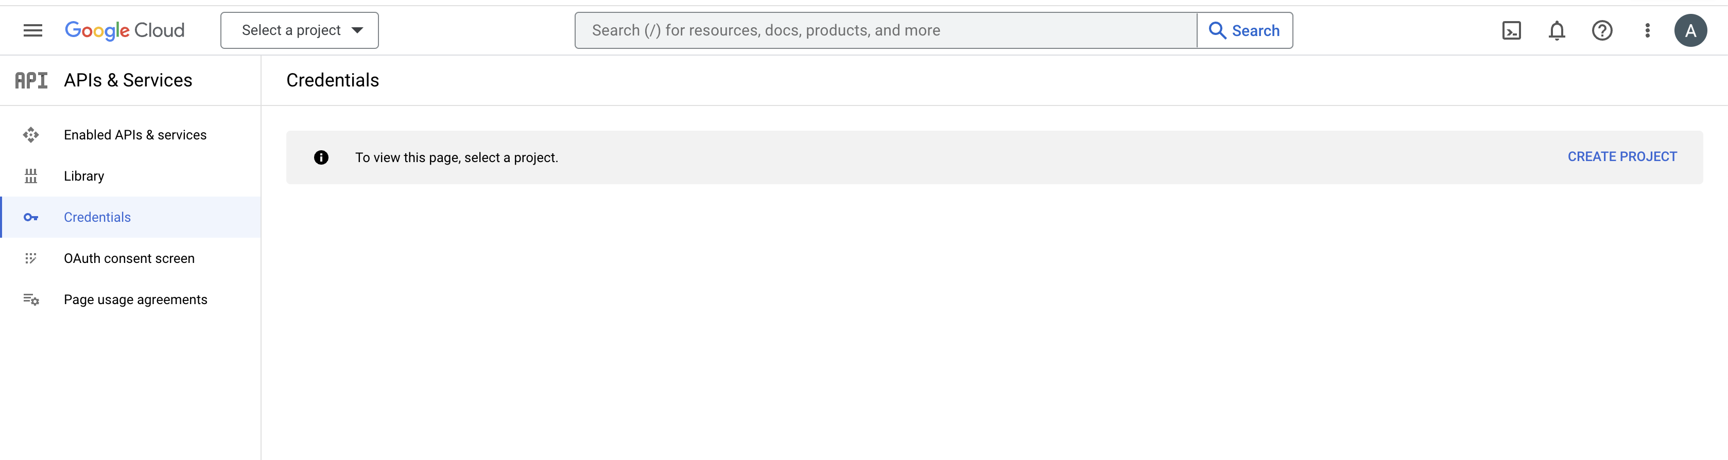Image resolution: width=1728 pixels, height=460 pixels.
Task: Open the hamburger navigation menu
Action: click(x=32, y=30)
